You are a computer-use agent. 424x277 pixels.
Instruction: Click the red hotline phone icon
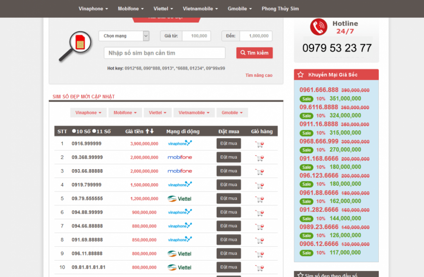pos(318,27)
